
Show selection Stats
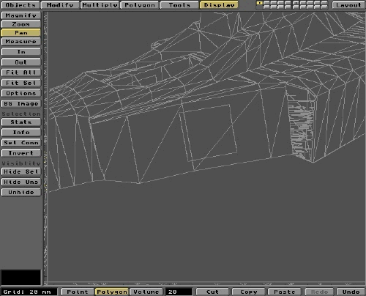click(x=21, y=122)
